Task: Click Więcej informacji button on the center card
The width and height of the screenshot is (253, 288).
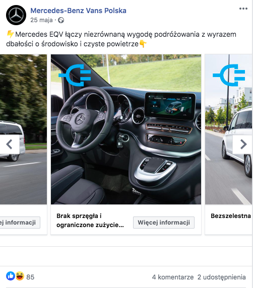Action: coord(164,223)
